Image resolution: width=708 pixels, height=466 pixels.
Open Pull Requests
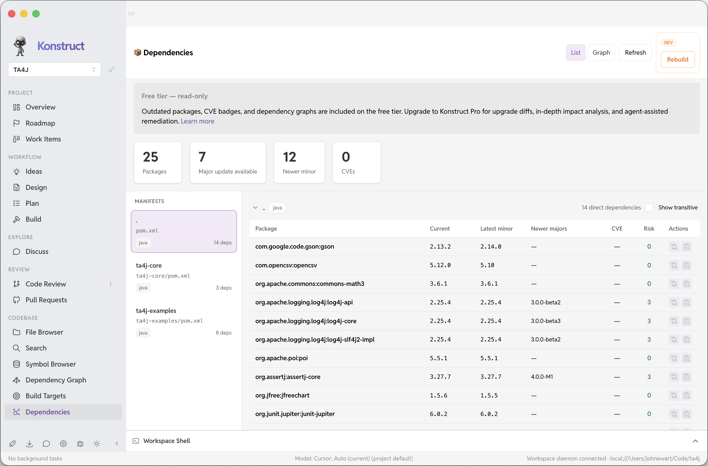[x=63, y=300]
